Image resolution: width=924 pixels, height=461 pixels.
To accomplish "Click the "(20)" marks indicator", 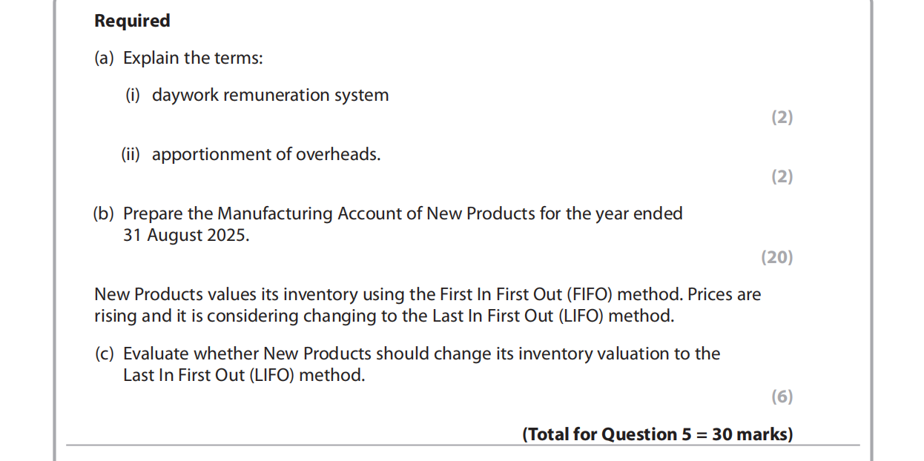I will pos(776,257).
